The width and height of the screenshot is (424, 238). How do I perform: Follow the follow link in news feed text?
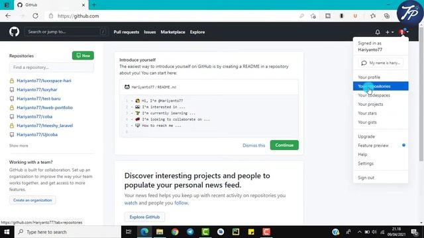[181, 203]
